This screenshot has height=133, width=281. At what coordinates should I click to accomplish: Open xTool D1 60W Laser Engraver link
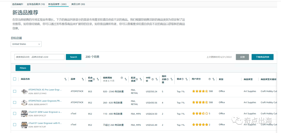[x=45, y=112]
